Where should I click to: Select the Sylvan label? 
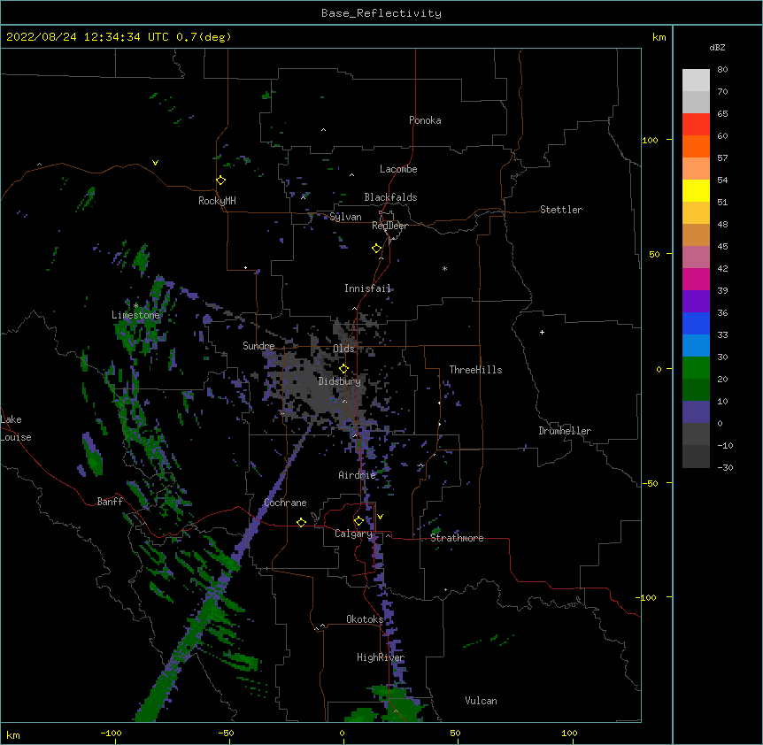345,217
